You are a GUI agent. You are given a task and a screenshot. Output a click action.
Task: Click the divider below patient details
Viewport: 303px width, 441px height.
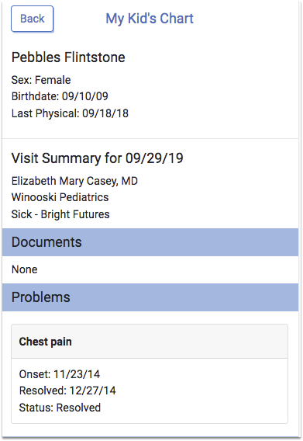click(x=150, y=138)
